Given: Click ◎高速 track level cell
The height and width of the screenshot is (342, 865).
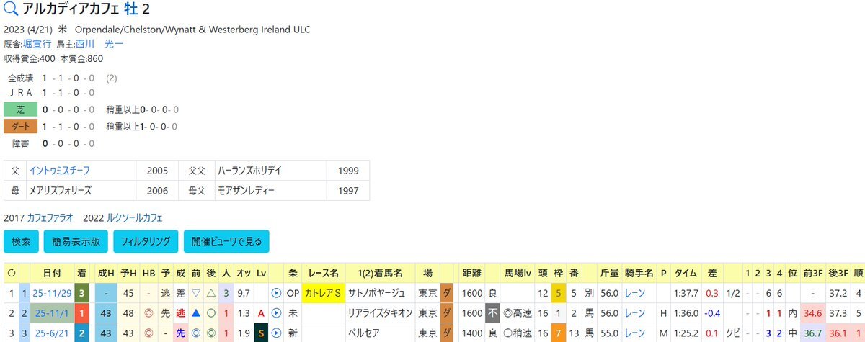Looking at the screenshot, I should pyautogui.click(x=518, y=314).
